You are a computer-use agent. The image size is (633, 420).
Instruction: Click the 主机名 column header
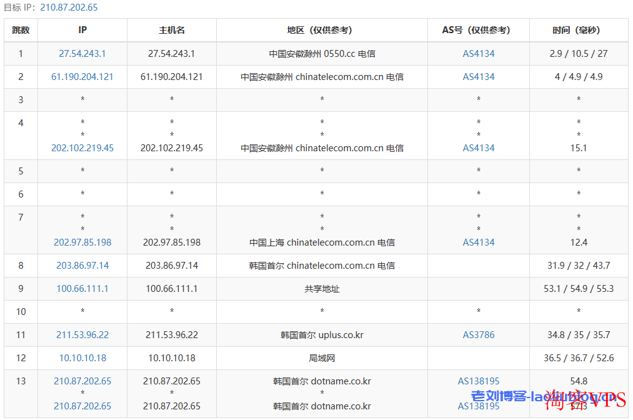pos(172,30)
